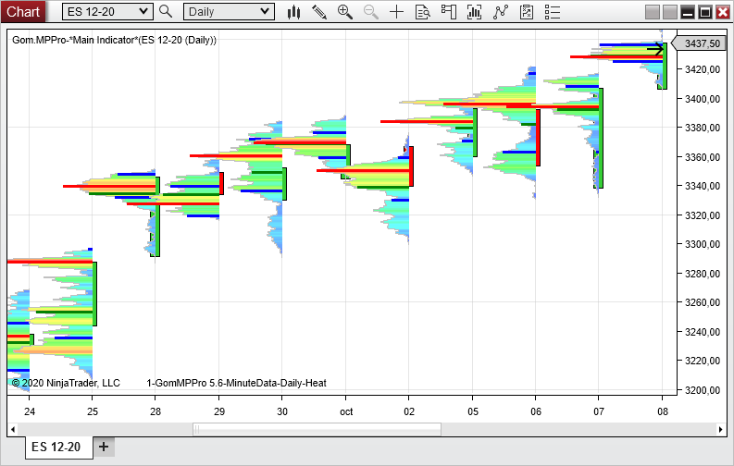
Task: Select the drawing tools pencil icon
Action: pos(319,12)
